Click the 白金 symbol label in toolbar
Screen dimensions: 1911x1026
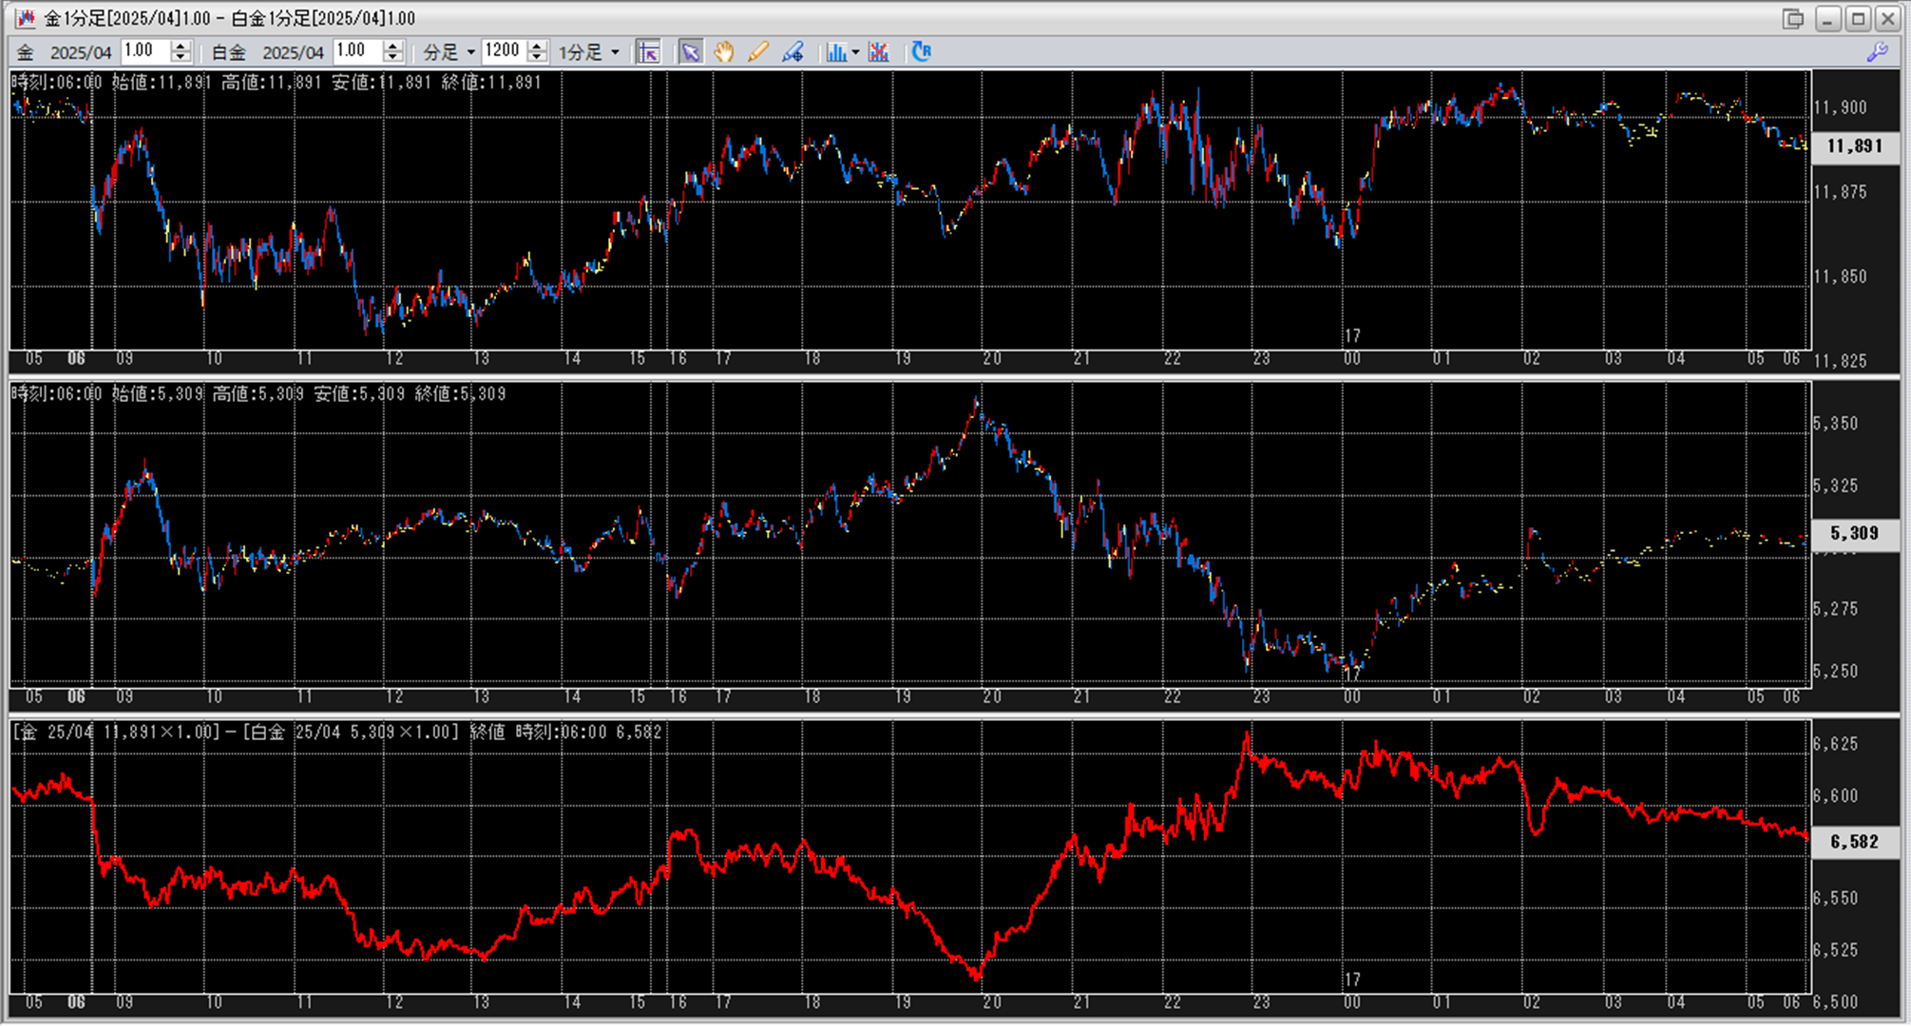[x=228, y=52]
